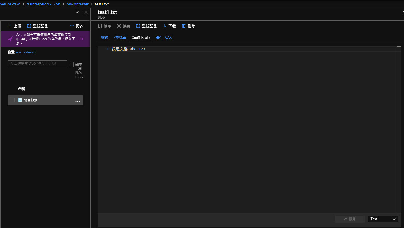Click the test1.txt file icon

coord(20,100)
